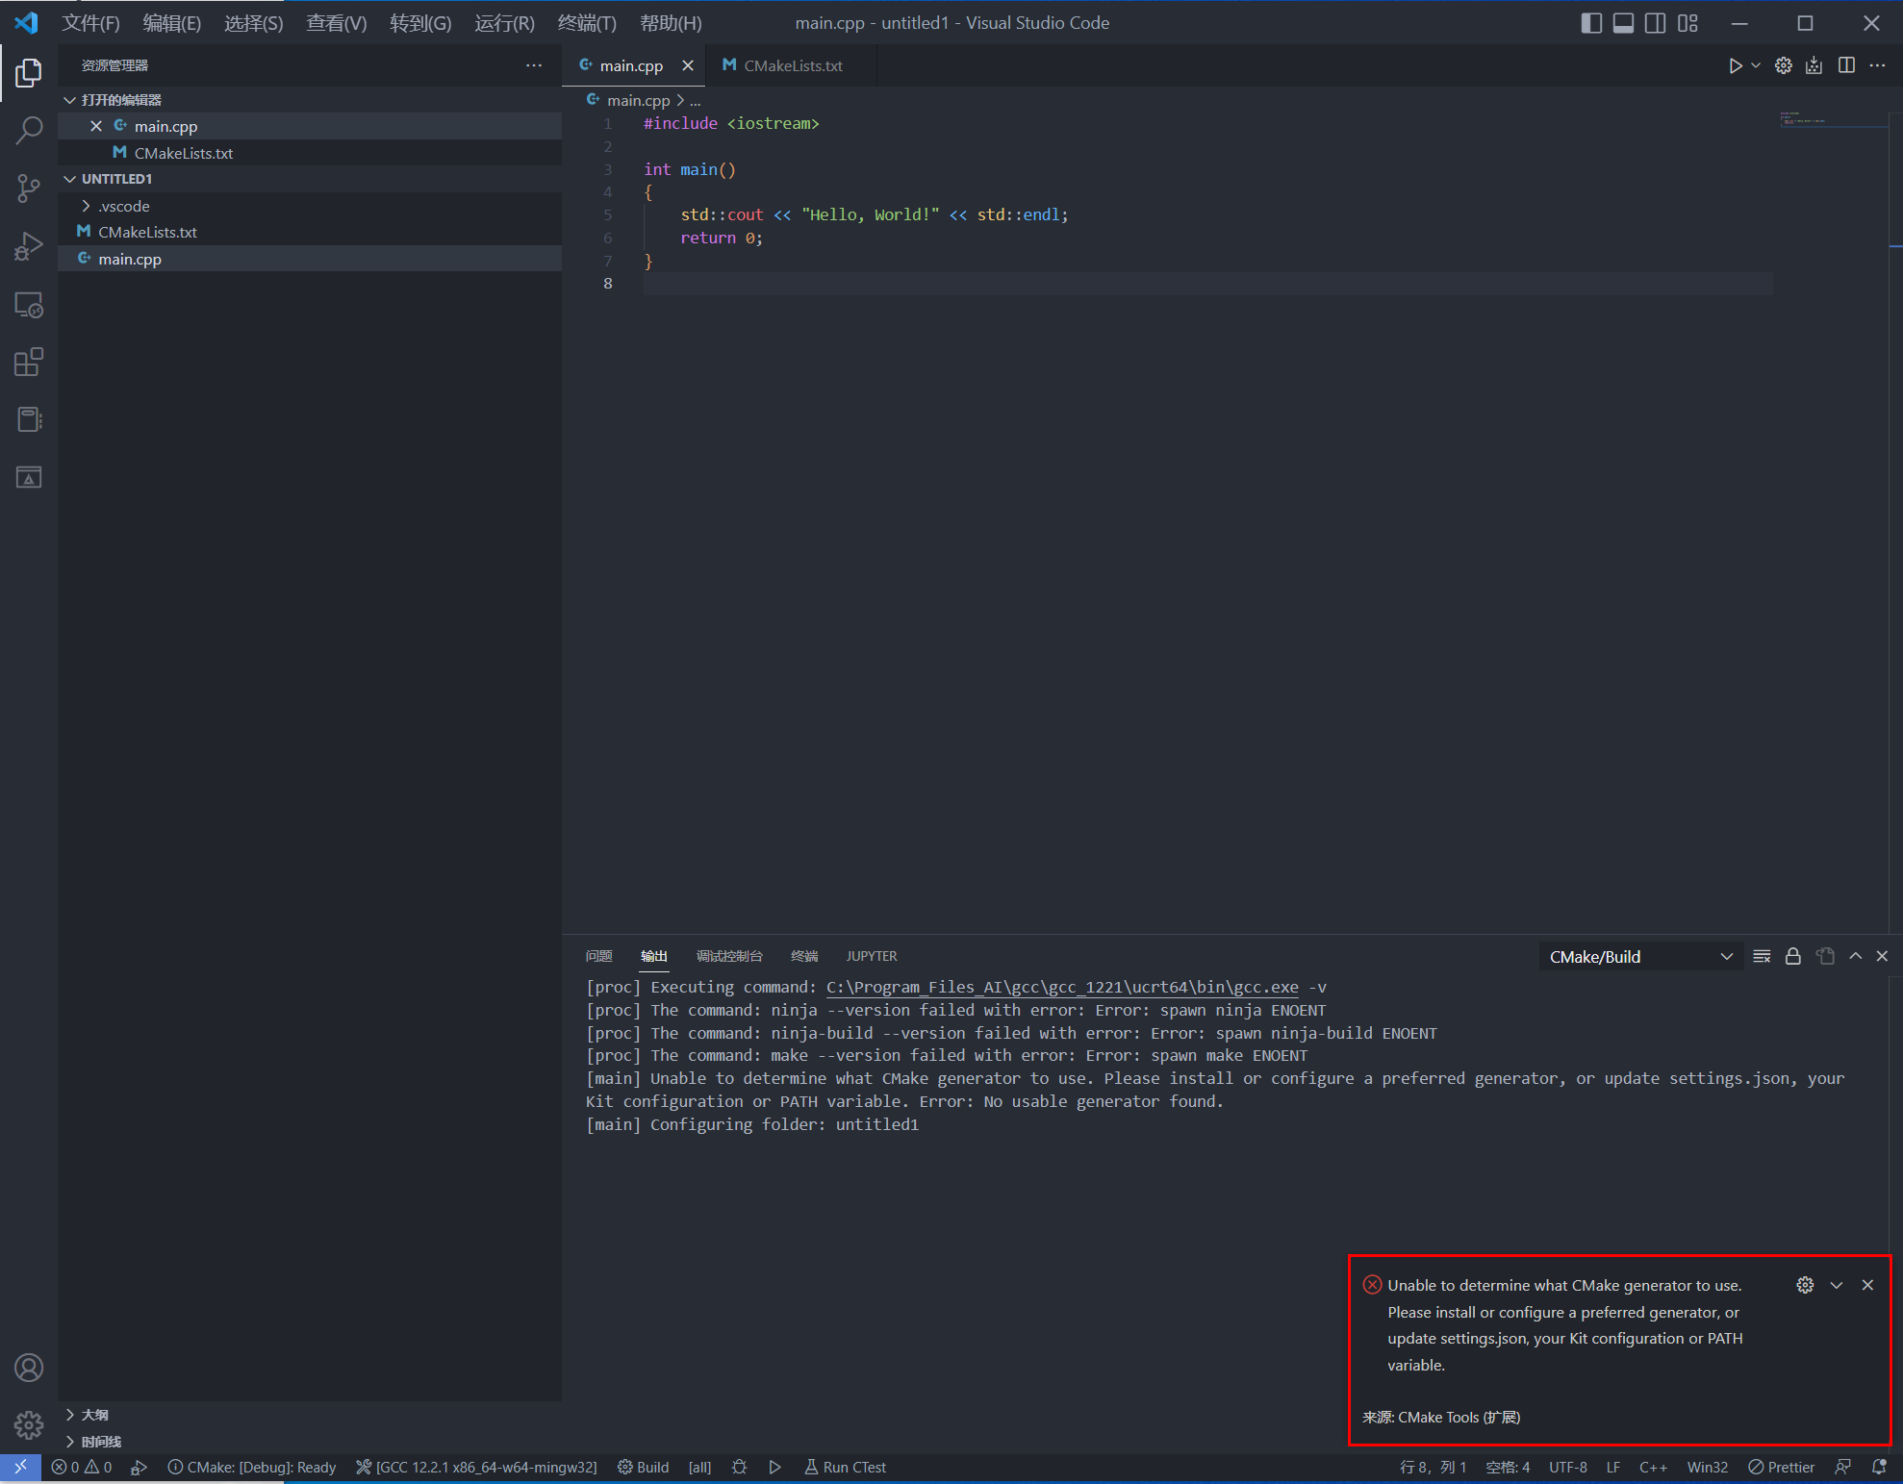Click the CMake Build button in status bar
The height and width of the screenshot is (1484, 1903).
[643, 1467]
